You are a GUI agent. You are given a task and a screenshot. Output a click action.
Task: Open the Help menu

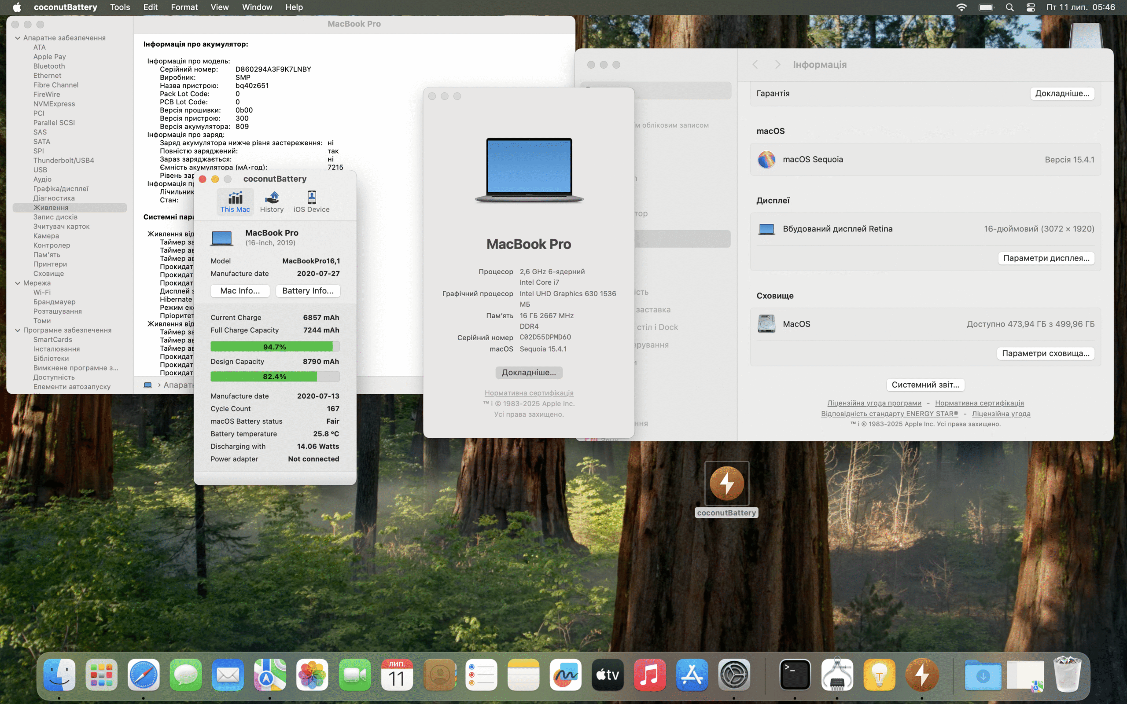pos(294,7)
